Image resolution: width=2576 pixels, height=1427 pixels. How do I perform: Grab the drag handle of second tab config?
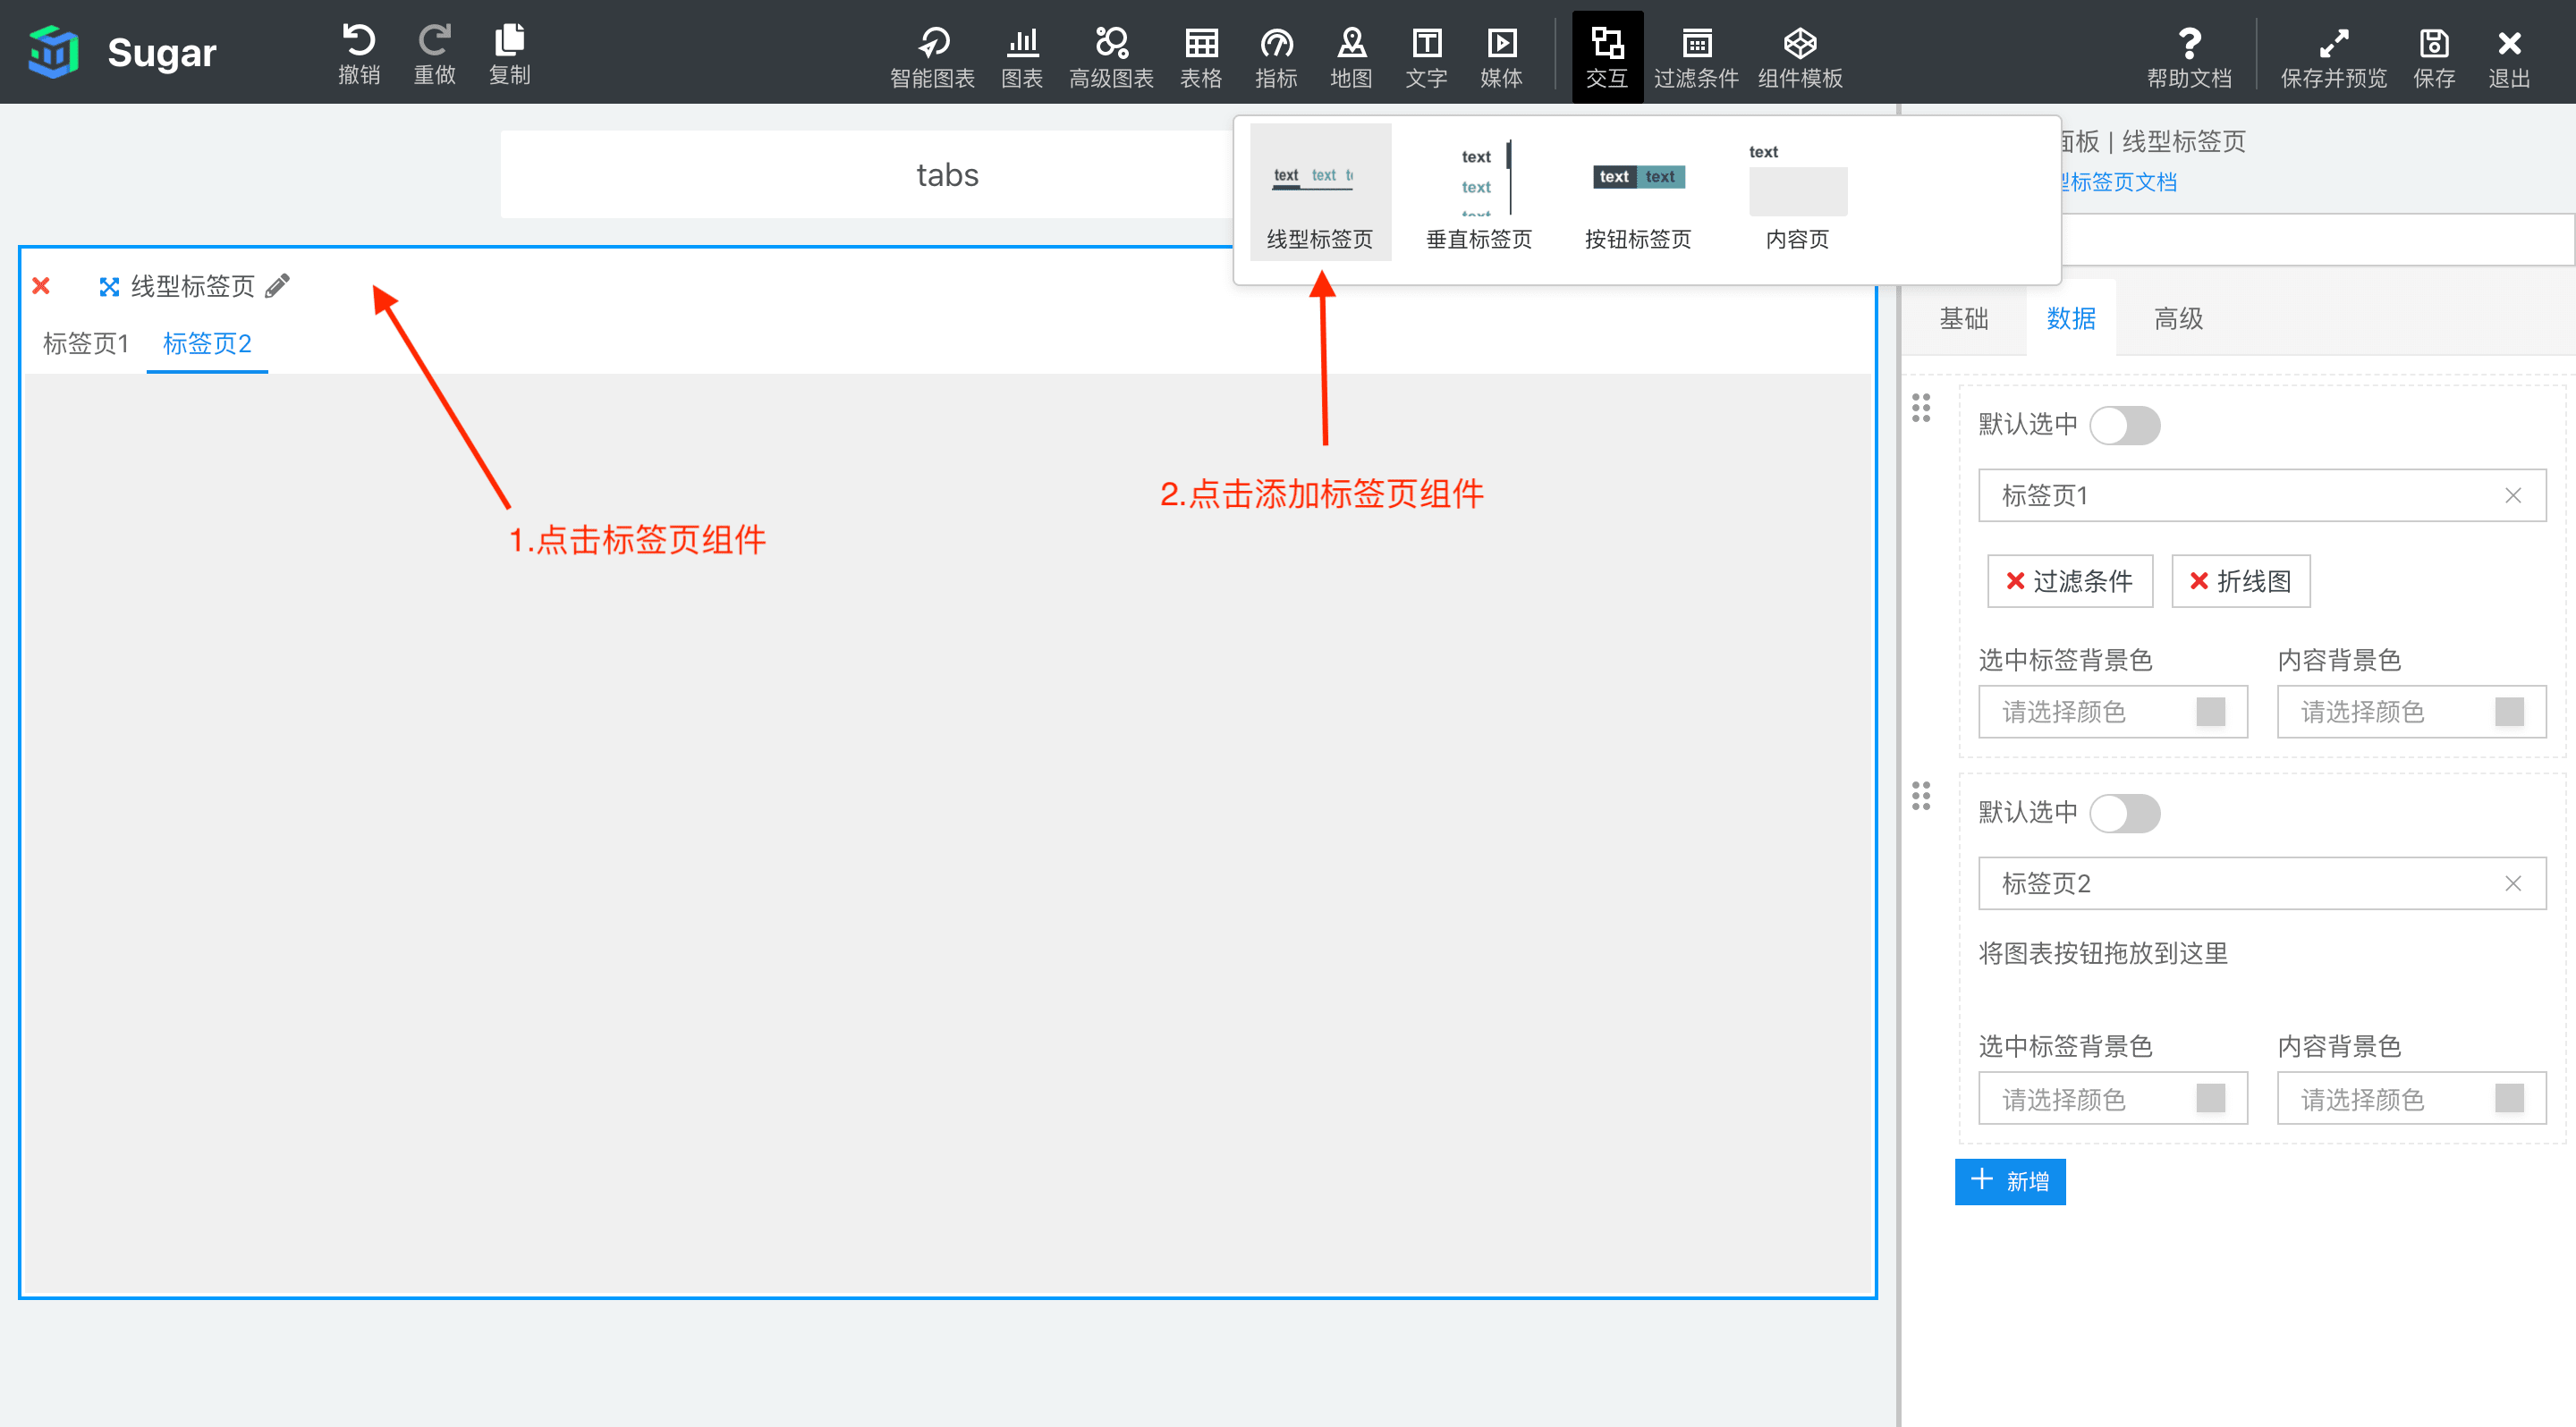coord(1921,796)
